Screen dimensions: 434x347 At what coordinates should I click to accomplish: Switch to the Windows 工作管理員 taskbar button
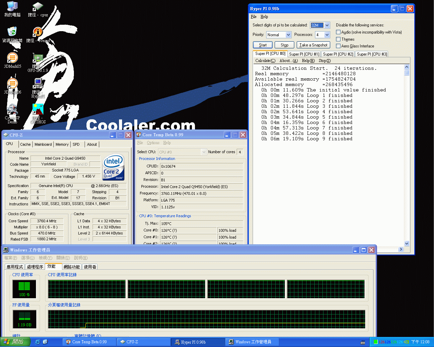(x=253, y=342)
